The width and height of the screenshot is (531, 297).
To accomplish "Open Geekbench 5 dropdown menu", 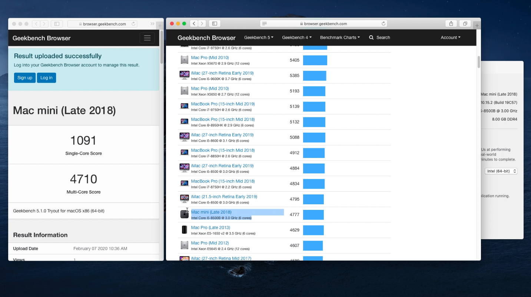I will click(259, 37).
